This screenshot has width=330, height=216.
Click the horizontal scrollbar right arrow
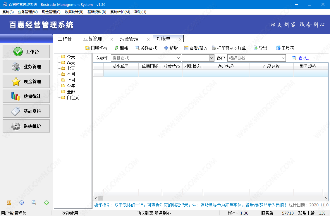(326, 198)
